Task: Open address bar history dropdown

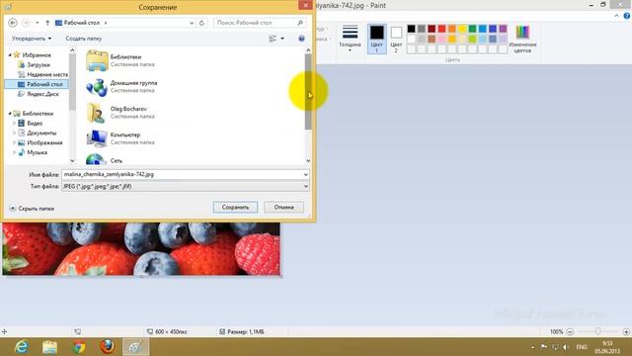Action: pos(192,23)
